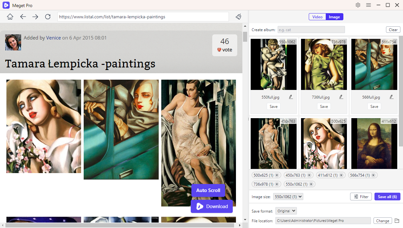Click the heart vote icon
403x228 pixels.
click(219, 50)
